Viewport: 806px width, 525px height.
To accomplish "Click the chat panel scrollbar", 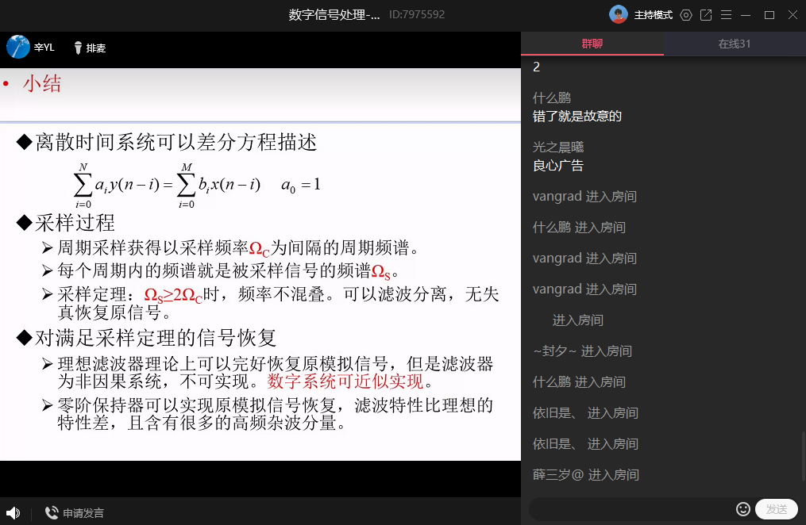I will 801,460.
